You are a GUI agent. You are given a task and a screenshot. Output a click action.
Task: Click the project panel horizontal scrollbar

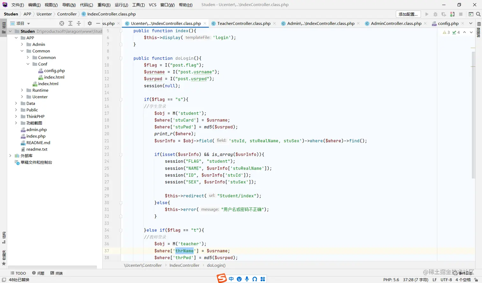coord(52,267)
